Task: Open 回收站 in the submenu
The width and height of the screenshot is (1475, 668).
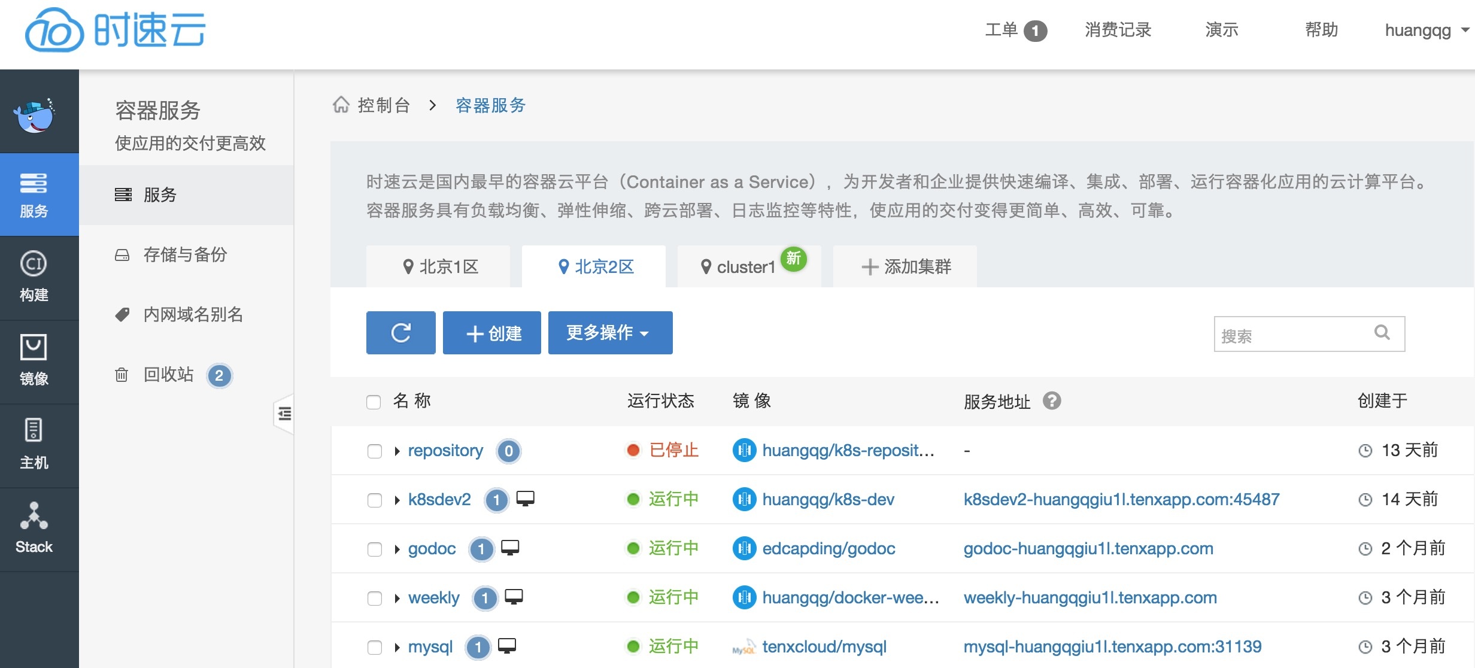Action: click(186, 375)
